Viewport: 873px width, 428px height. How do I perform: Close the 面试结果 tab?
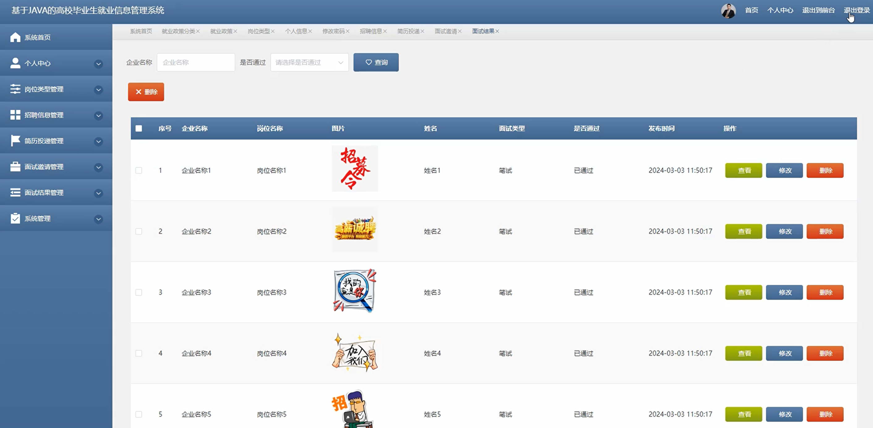[x=497, y=31]
